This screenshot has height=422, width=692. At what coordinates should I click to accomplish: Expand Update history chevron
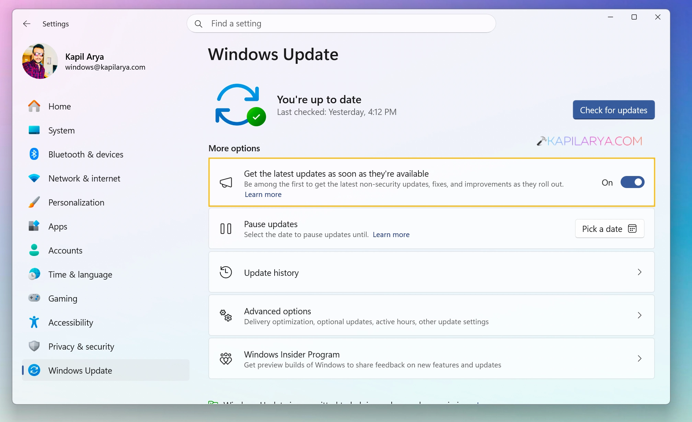coord(639,272)
